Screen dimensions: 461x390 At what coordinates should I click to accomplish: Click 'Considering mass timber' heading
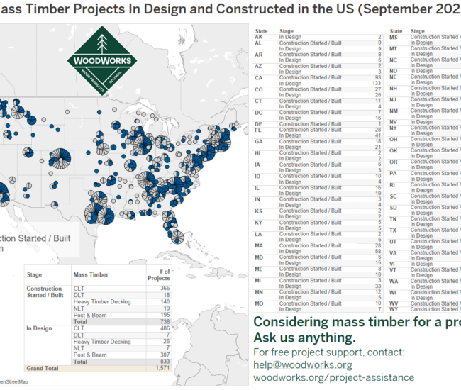pos(357,322)
